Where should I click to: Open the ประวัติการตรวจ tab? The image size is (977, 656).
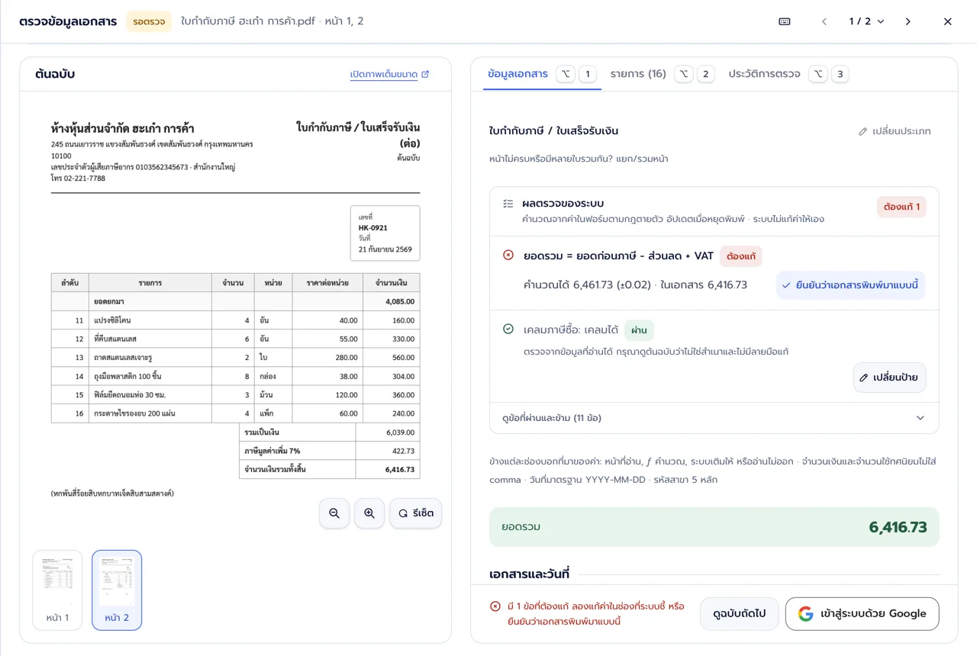click(x=788, y=74)
